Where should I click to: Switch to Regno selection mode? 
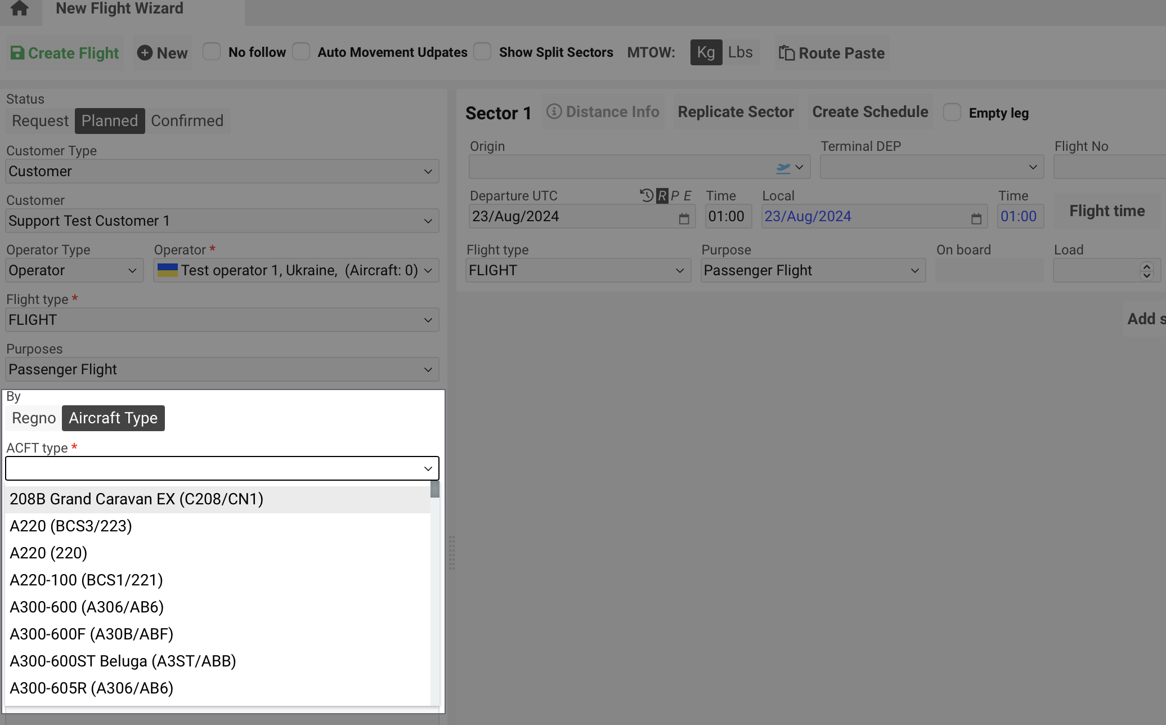34,418
